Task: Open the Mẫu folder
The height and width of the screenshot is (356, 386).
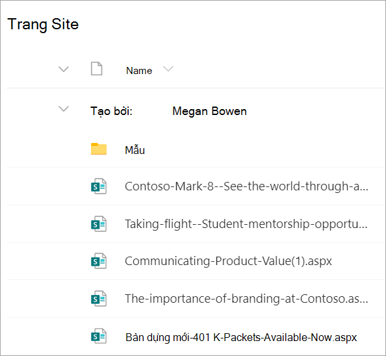Action: click(135, 150)
